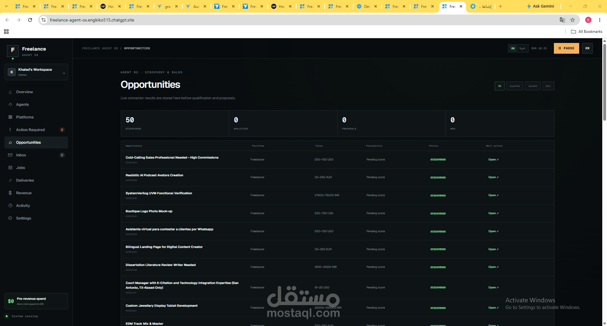Click DISCOVERED status in Boutique Logo row

pos(438,214)
